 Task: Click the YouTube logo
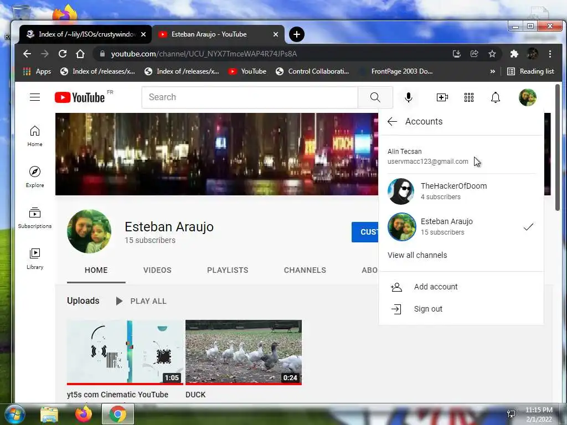[80, 97]
